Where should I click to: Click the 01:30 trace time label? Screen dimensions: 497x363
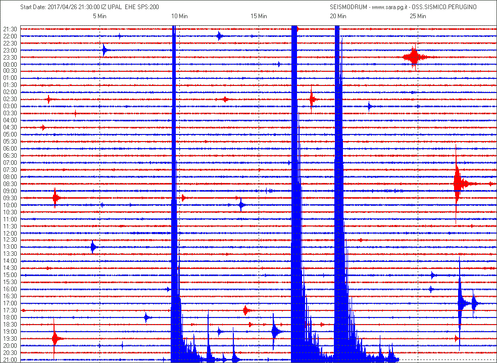pyautogui.click(x=10, y=85)
